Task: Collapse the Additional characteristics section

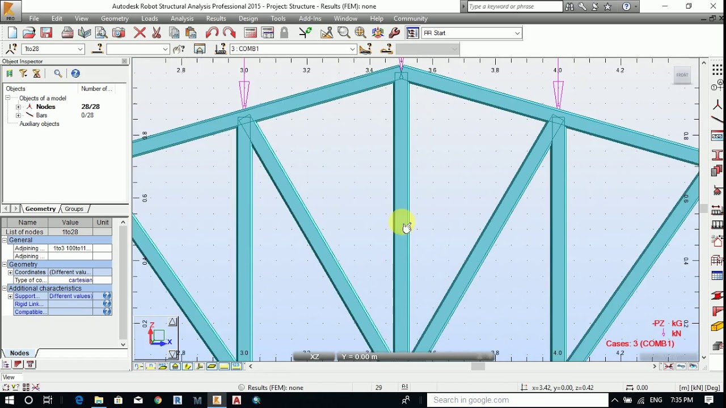Action: (5, 288)
